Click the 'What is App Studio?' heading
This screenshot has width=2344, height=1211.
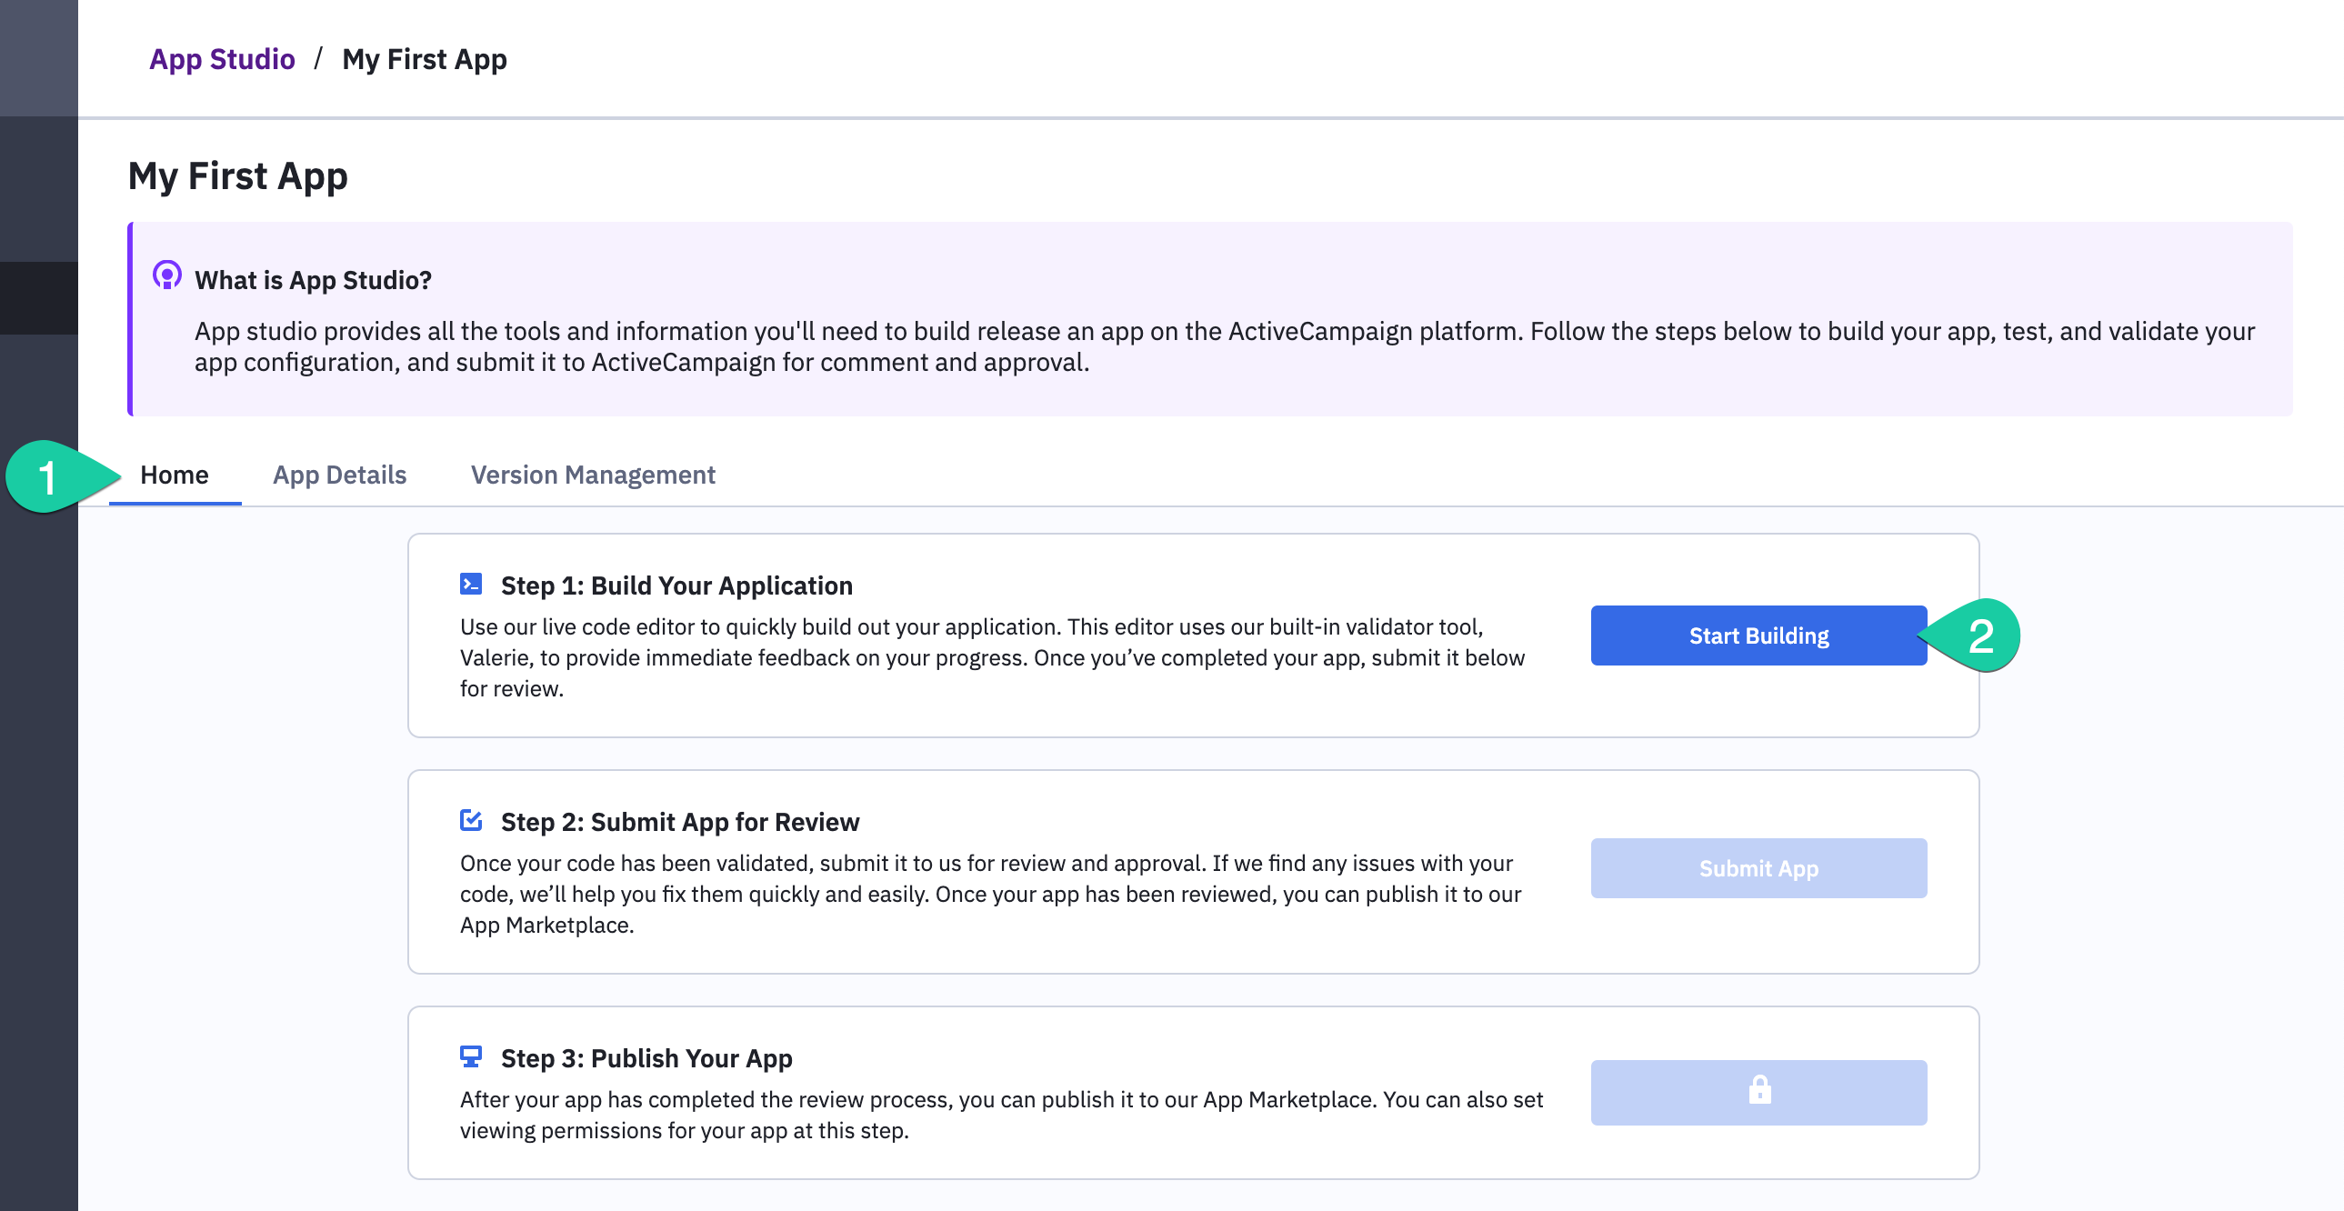pyautogui.click(x=313, y=280)
